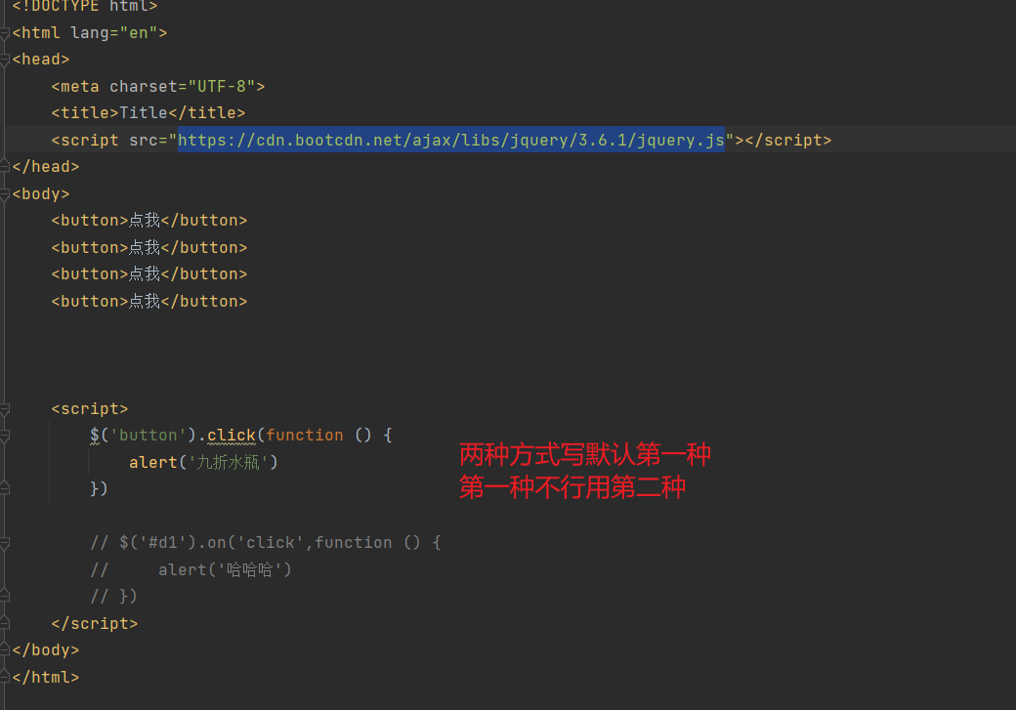This screenshot has height=710, width=1016.
Task: Click the src attribute name in script tag
Action: click(144, 141)
